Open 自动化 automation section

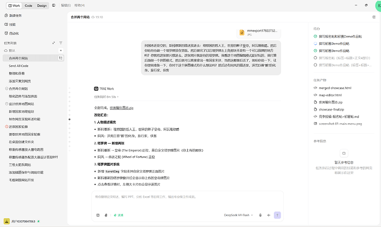pos(12,33)
